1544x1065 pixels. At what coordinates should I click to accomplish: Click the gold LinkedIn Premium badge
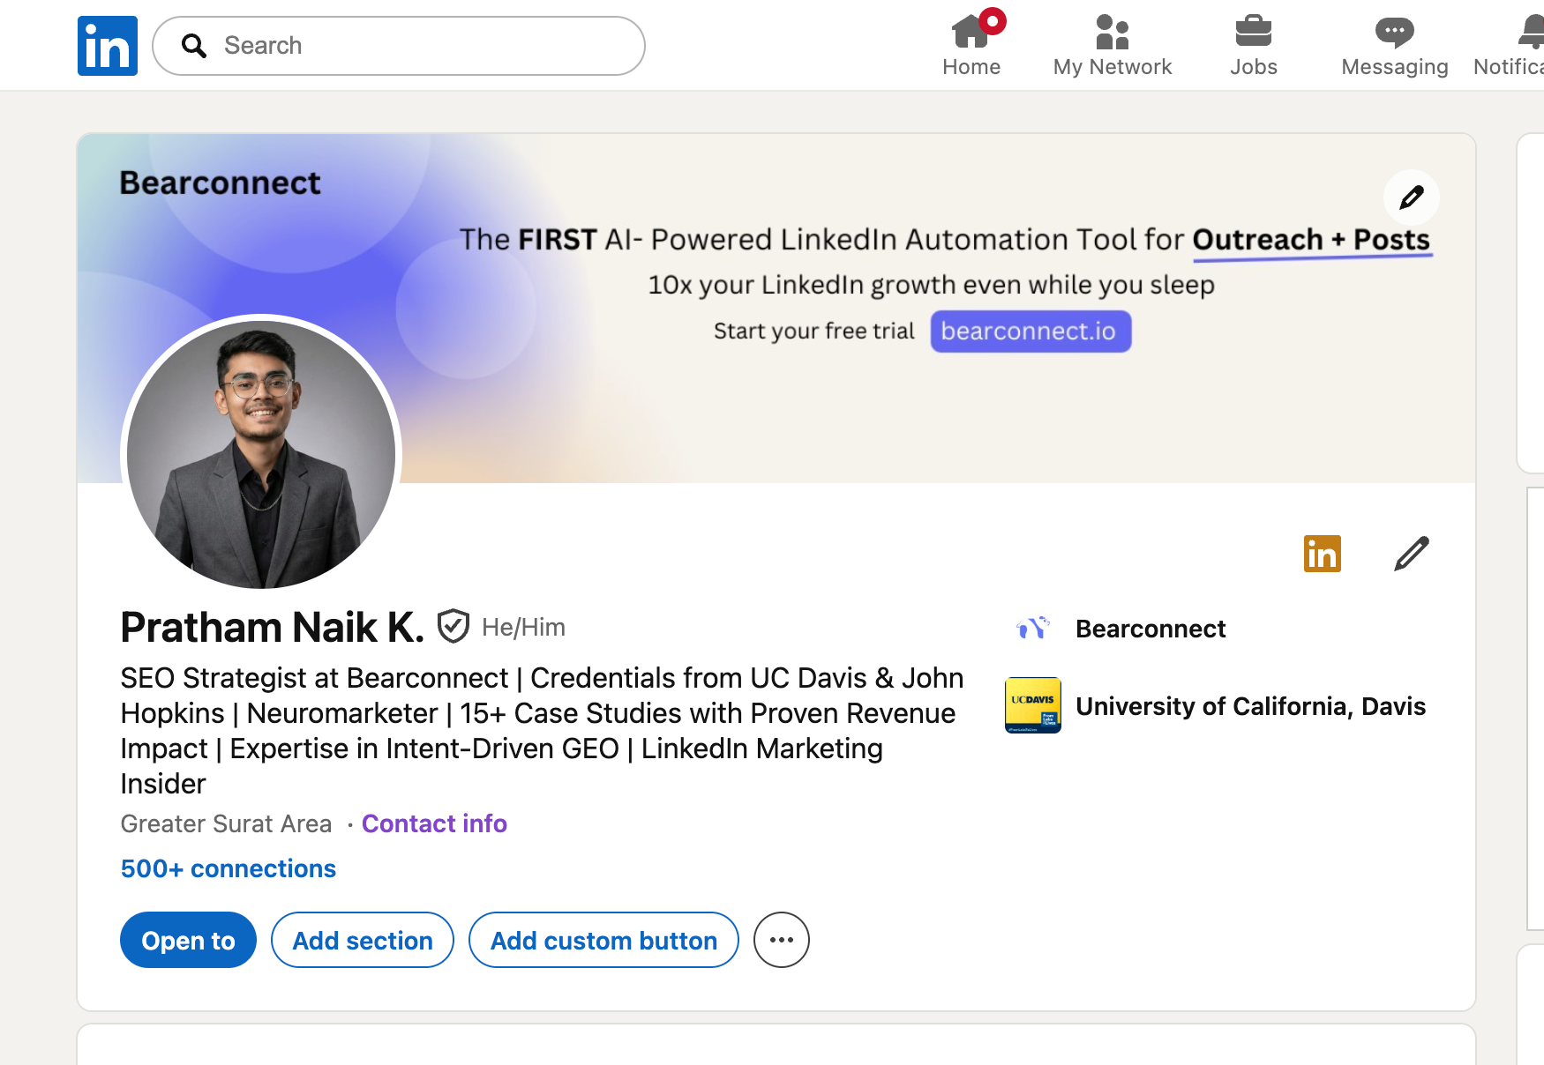pos(1322,554)
